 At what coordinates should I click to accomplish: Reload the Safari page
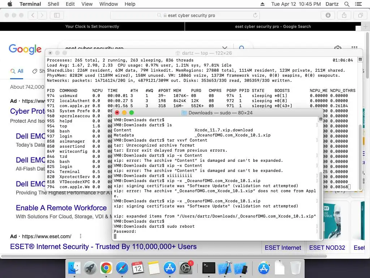(x=255, y=15)
